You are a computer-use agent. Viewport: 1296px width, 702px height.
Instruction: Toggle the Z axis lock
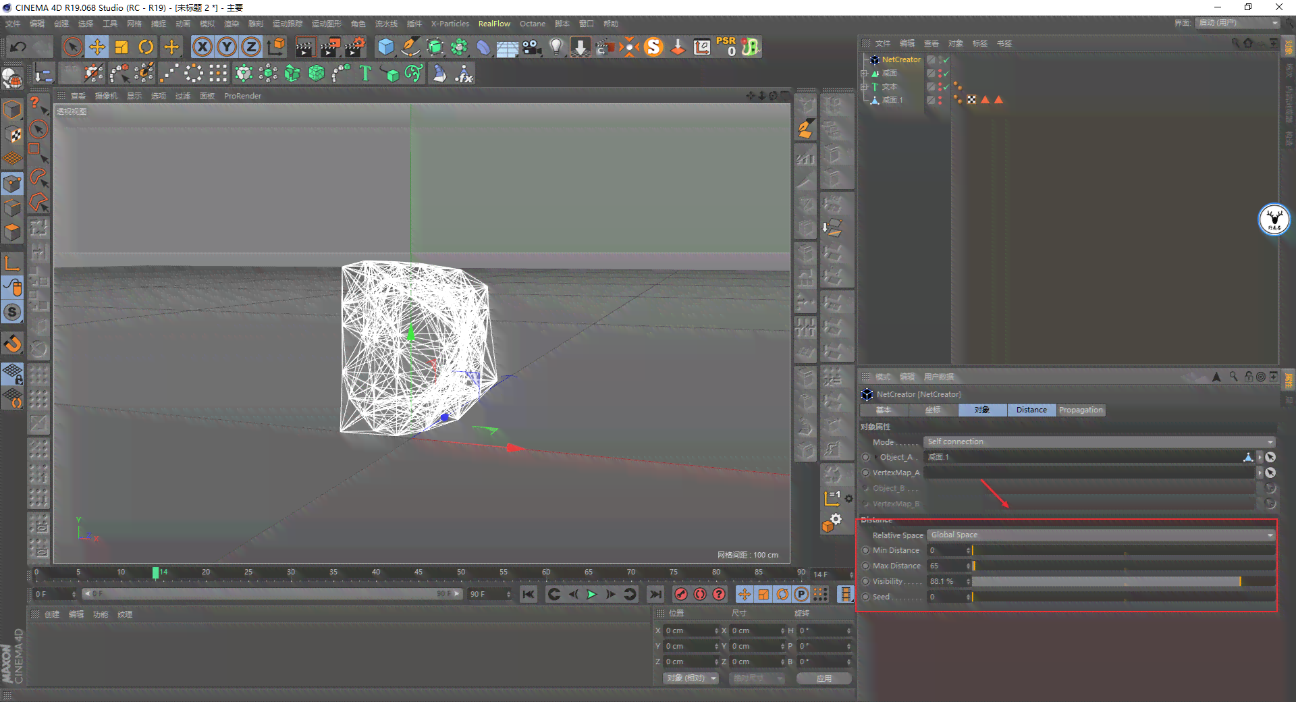251,47
